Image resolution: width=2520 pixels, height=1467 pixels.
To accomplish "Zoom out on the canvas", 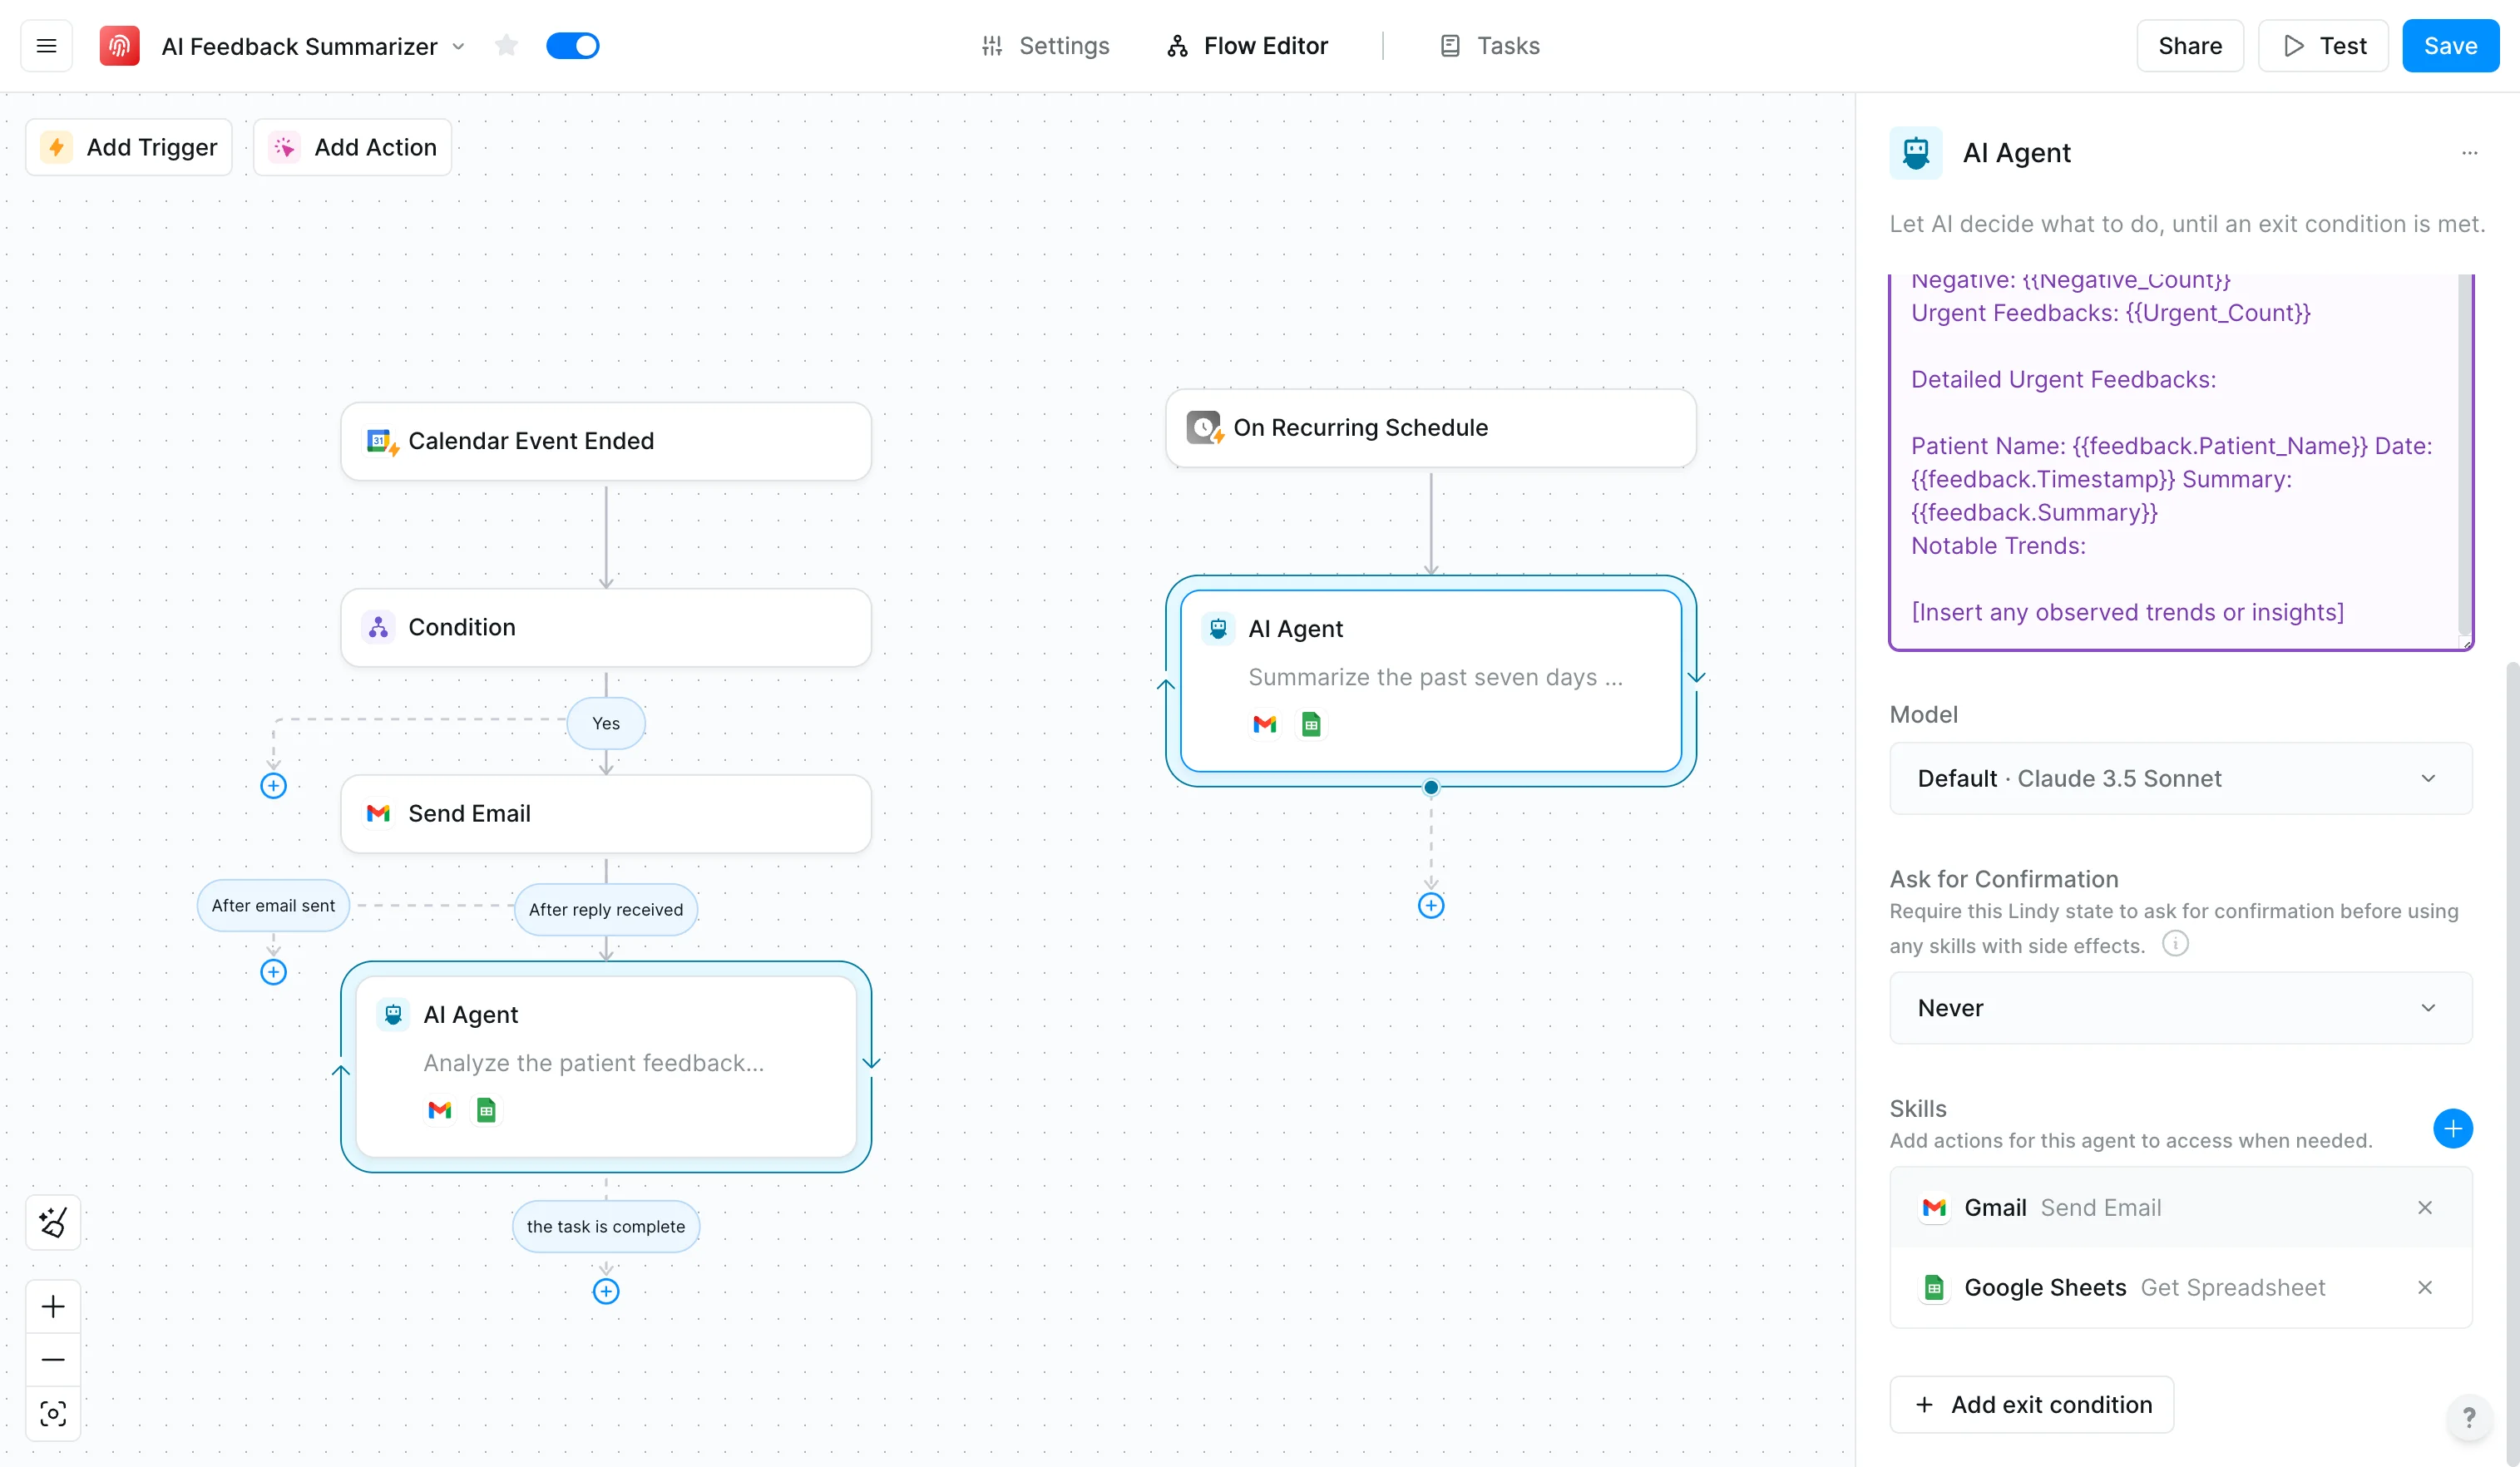I will 53,1360.
